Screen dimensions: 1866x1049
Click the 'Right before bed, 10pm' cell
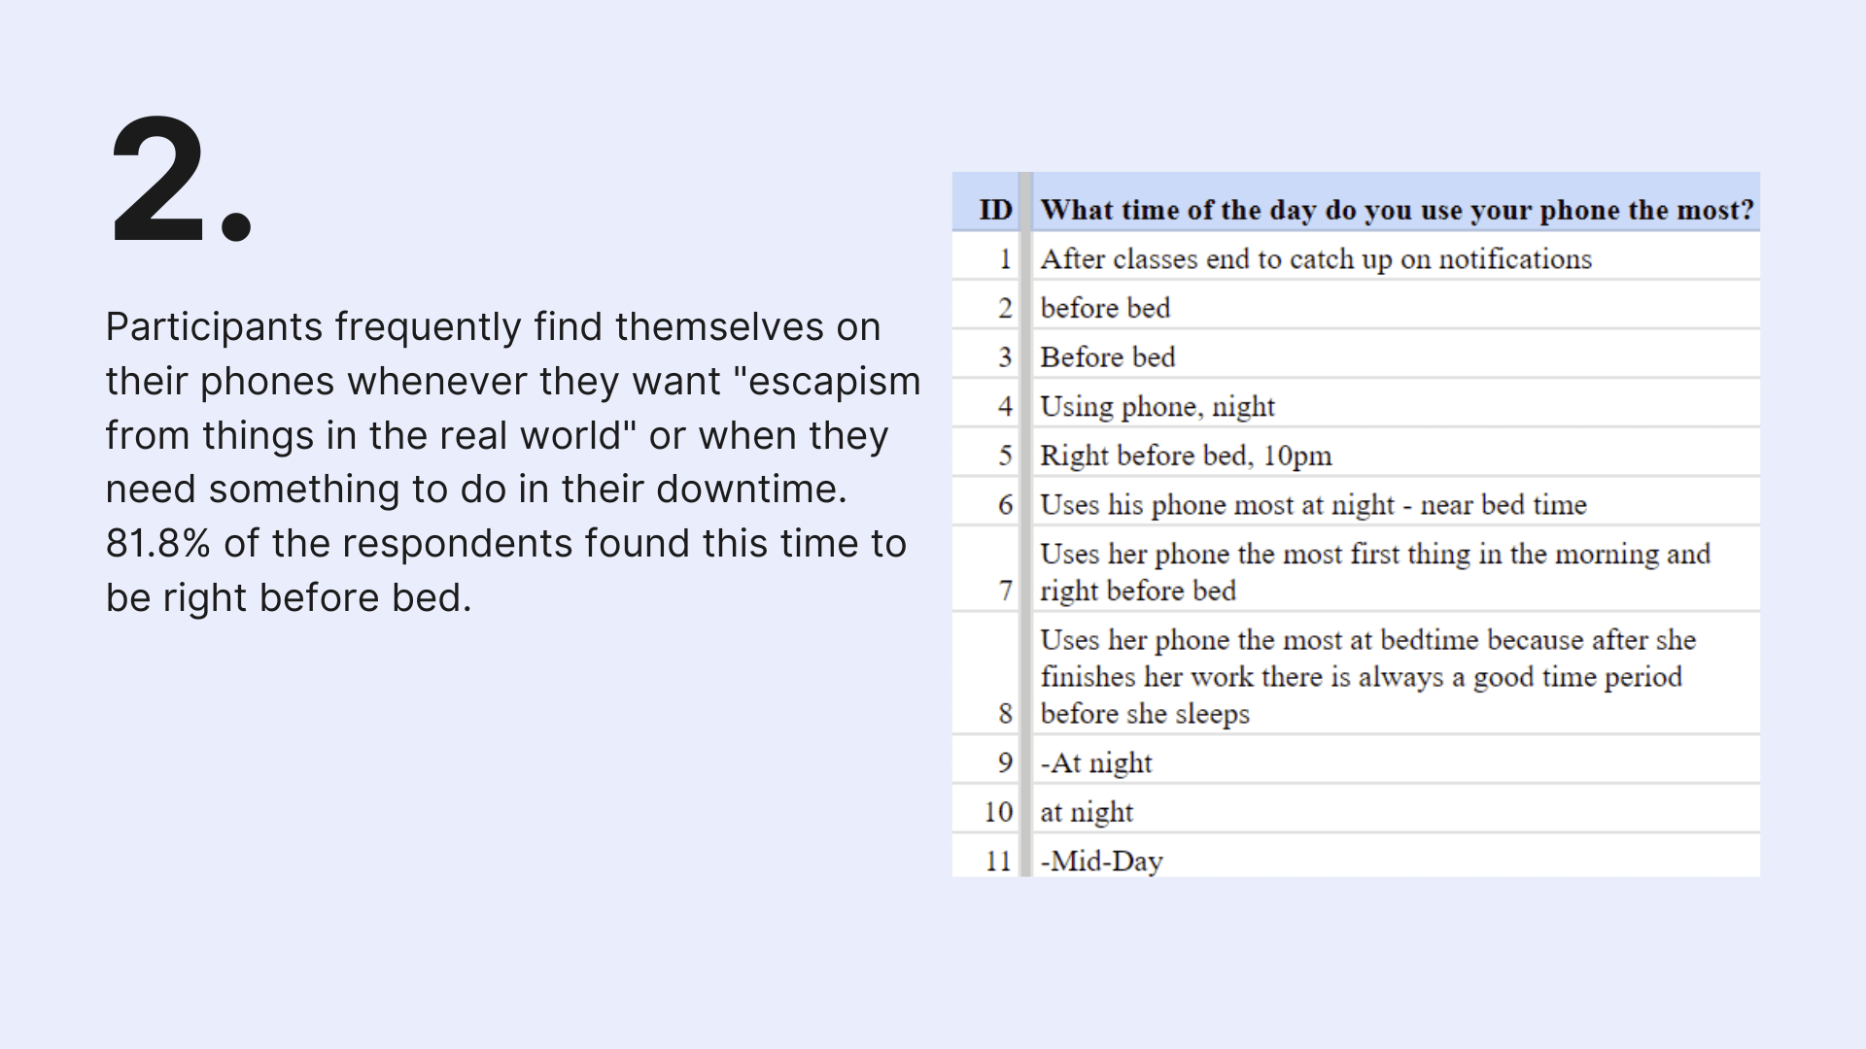[1397, 454]
